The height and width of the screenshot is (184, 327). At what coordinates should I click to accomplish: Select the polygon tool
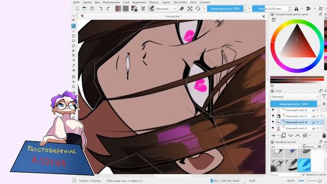click(x=74, y=46)
